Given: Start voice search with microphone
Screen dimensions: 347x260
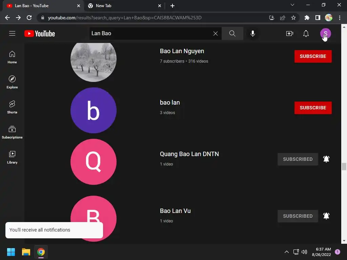Looking at the screenshot, I should [x=252, y=34].
